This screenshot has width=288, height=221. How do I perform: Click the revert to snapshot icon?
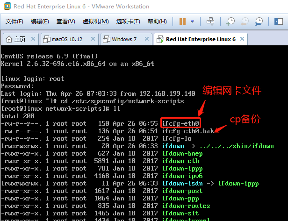click(x=245, y=21)
